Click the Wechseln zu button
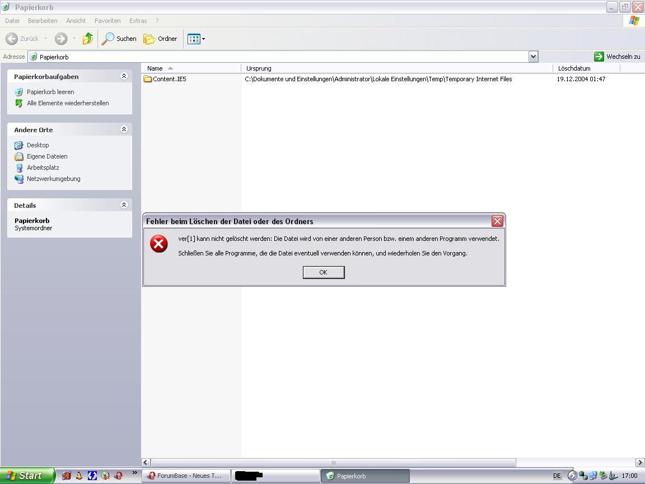645x484 pixels. tap(617, 57)
